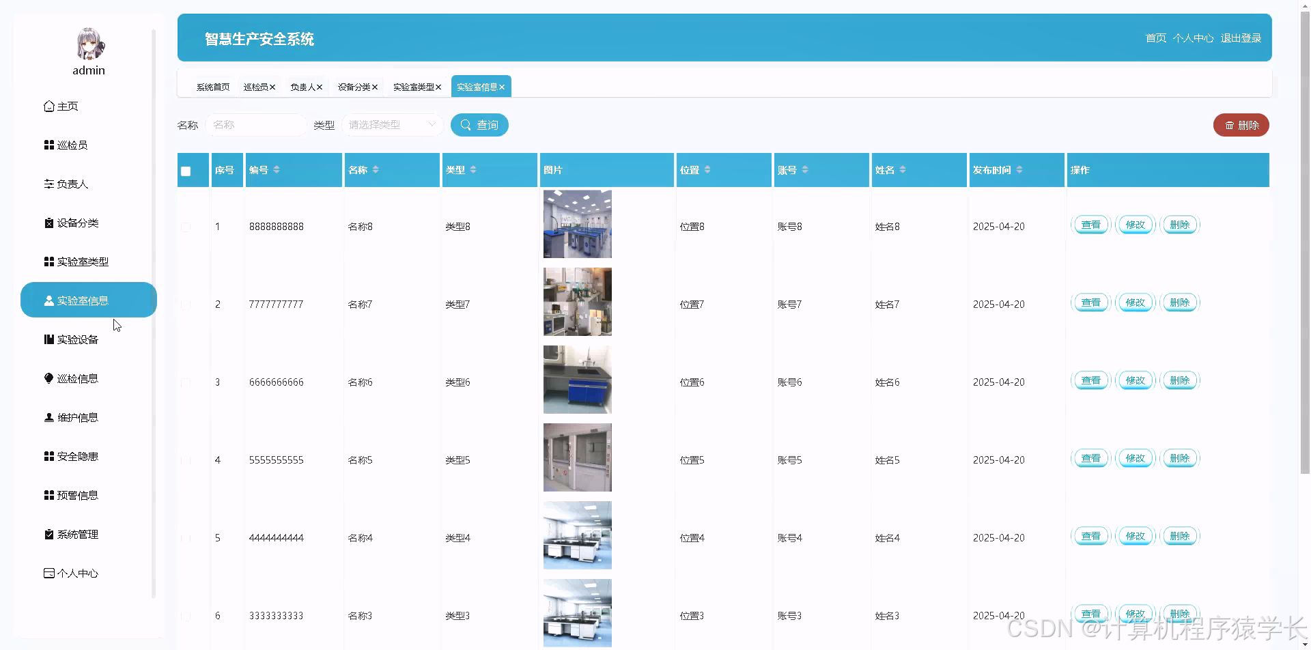Click cell text 账号5

[x=790, y=460]
